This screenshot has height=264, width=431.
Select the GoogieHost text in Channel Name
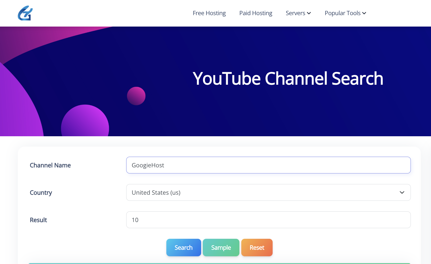(148, 165)
